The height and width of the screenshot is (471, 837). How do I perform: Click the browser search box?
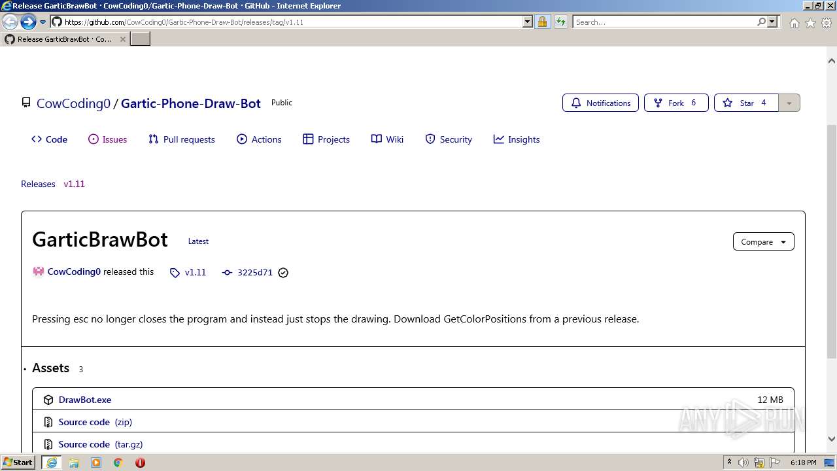pos(664,22)
